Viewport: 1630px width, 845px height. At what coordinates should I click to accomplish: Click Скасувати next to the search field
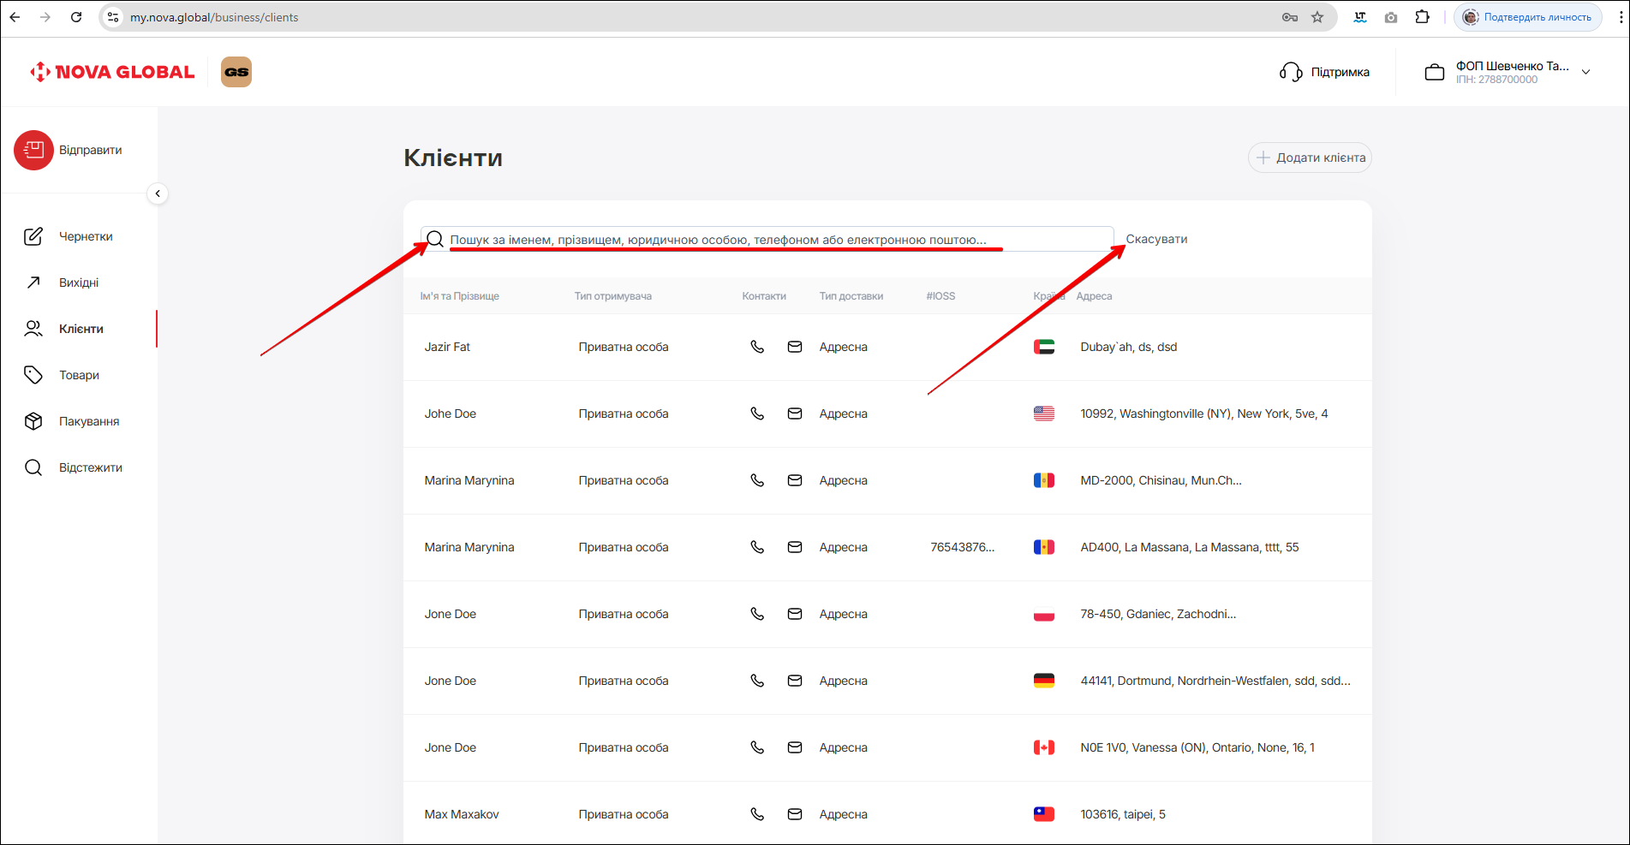click(x=1156, y=239)
